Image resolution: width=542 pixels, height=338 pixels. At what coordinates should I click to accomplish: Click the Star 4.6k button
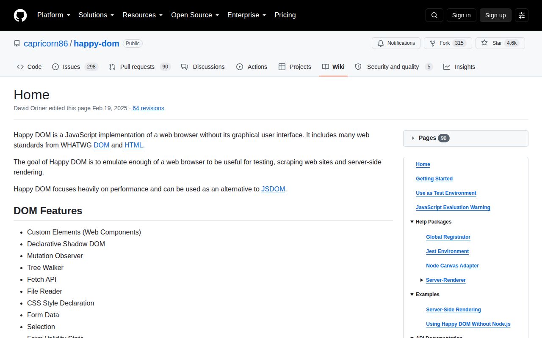(500, 43)
